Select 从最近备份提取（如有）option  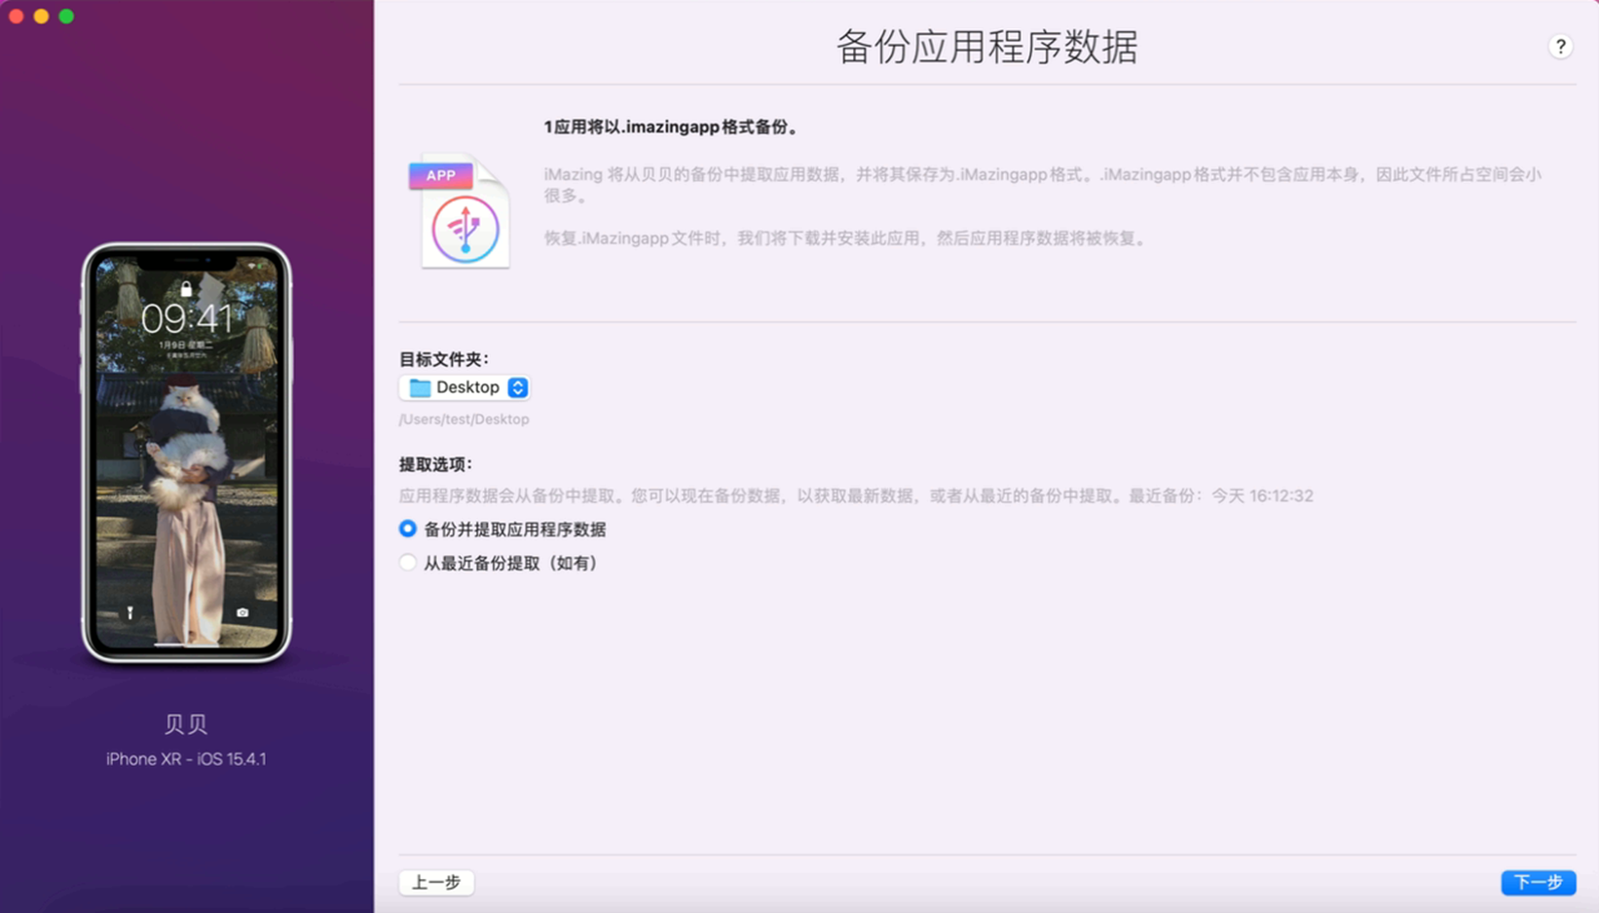407,563
